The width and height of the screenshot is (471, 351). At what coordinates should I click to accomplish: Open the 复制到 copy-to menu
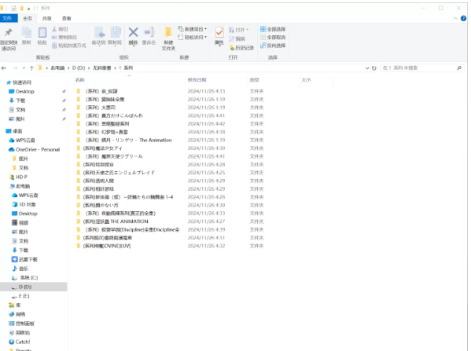coord(115,36)
